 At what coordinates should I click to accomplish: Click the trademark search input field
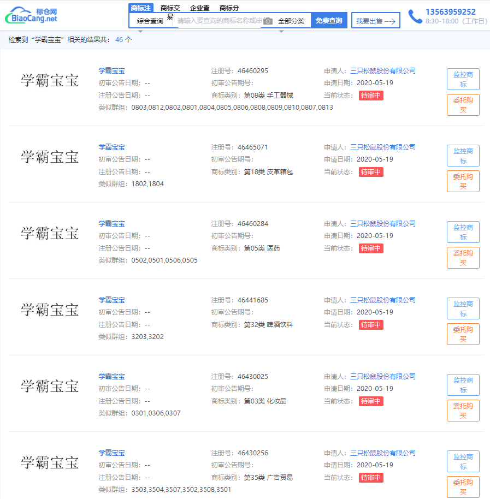point(220,21)
